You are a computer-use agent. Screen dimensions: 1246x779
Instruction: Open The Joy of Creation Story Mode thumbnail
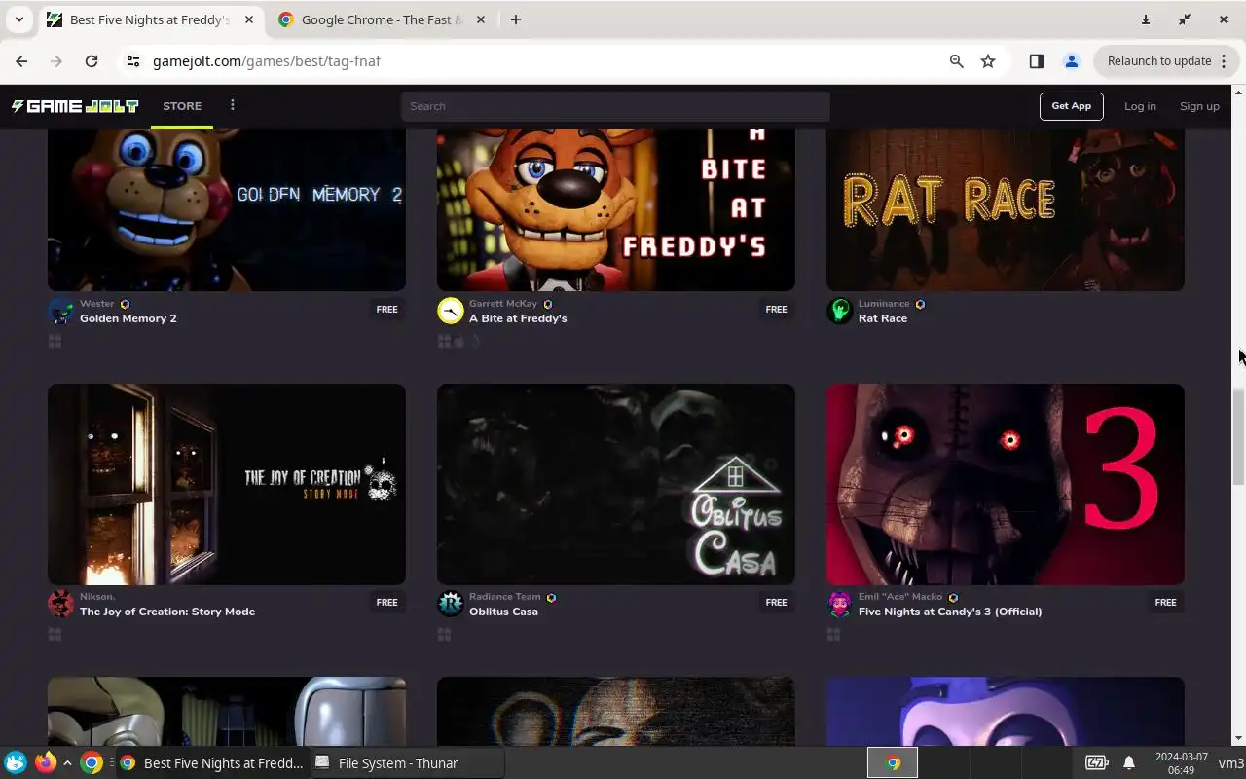click(227, 484)
